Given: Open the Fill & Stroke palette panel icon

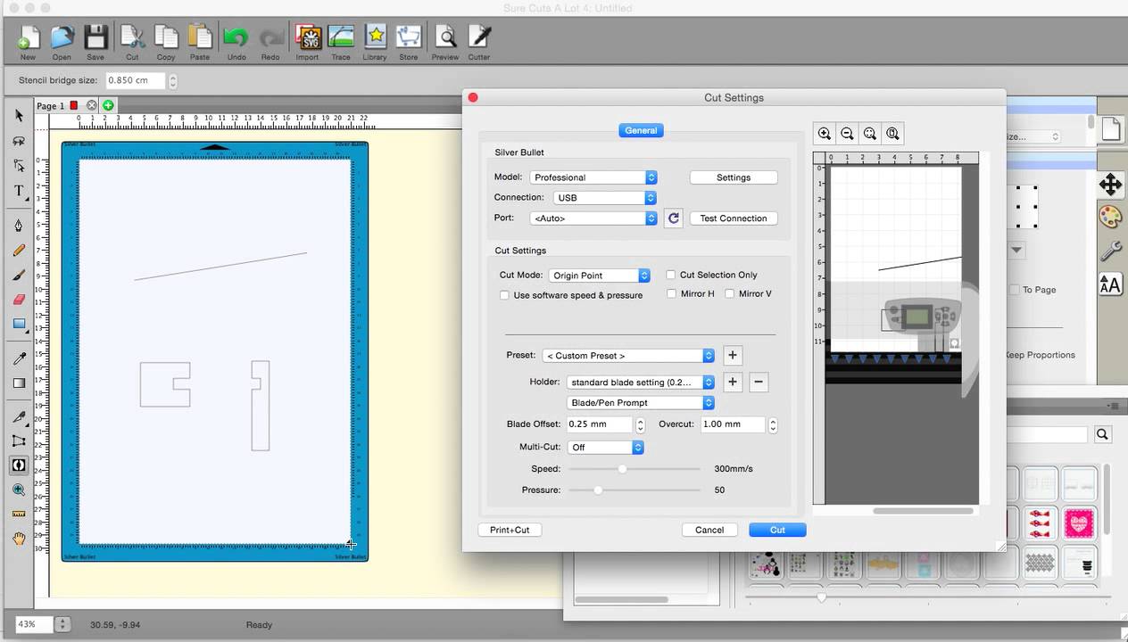Looking at the screenshot, I should [1110, 218].
